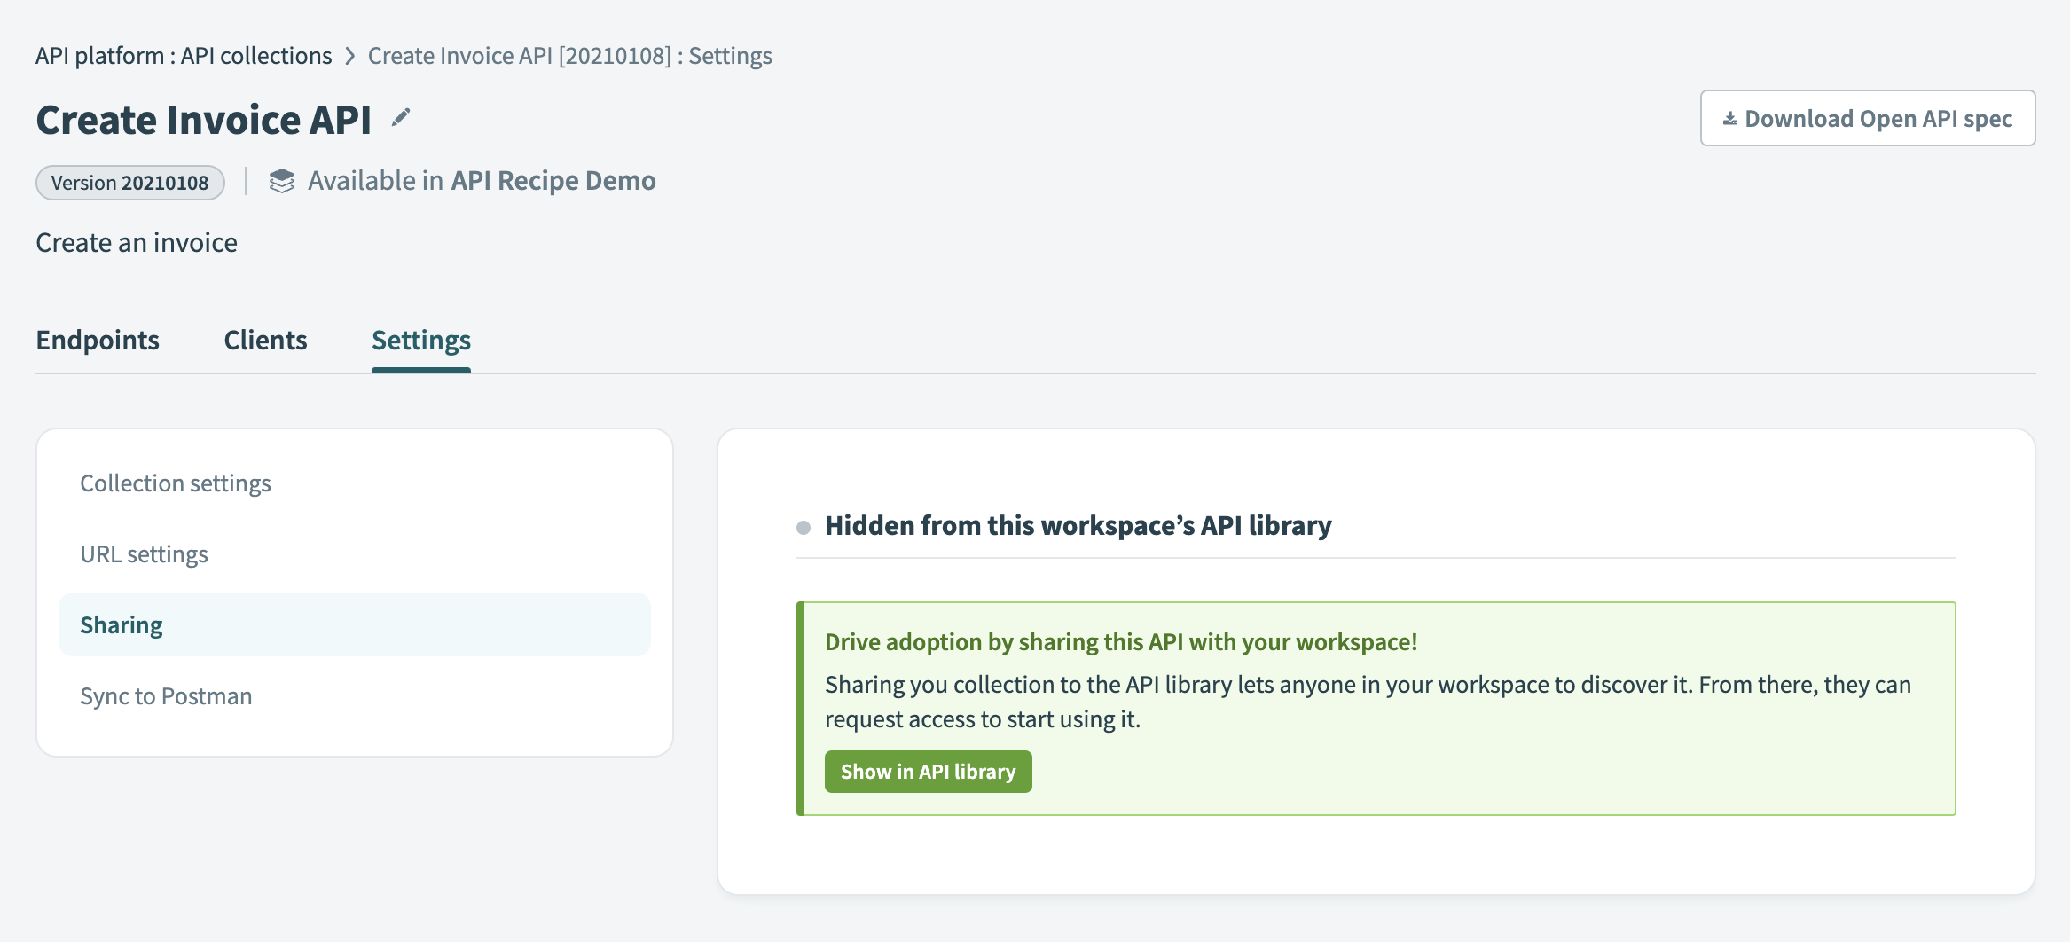Open Collection settings in the sidebar
The height and width of the screenshot is (942, 2070).
pyautogui.click(x=175, y=483)
